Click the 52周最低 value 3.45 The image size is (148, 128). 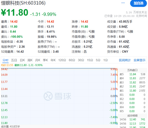pyautogui.click(x=56, y=51)
